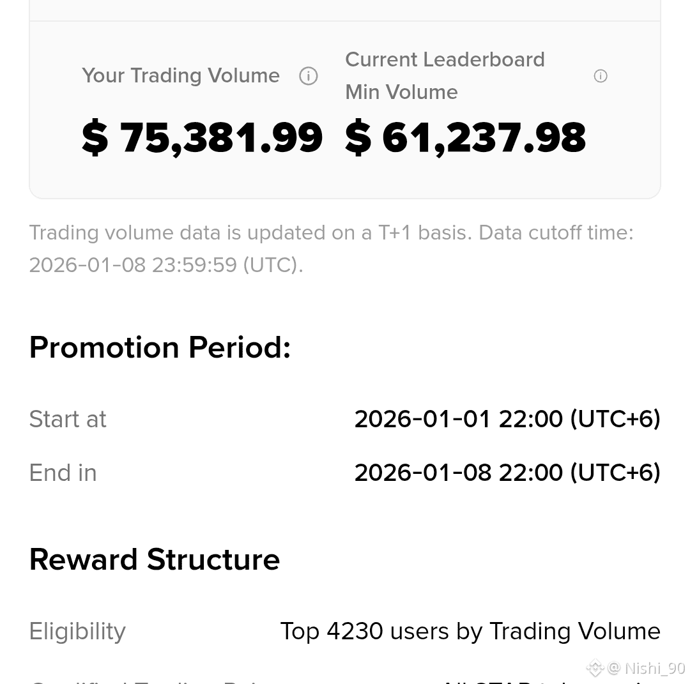
Task: Tap the T+1 data cutoff time note
Action: [331, 248]
